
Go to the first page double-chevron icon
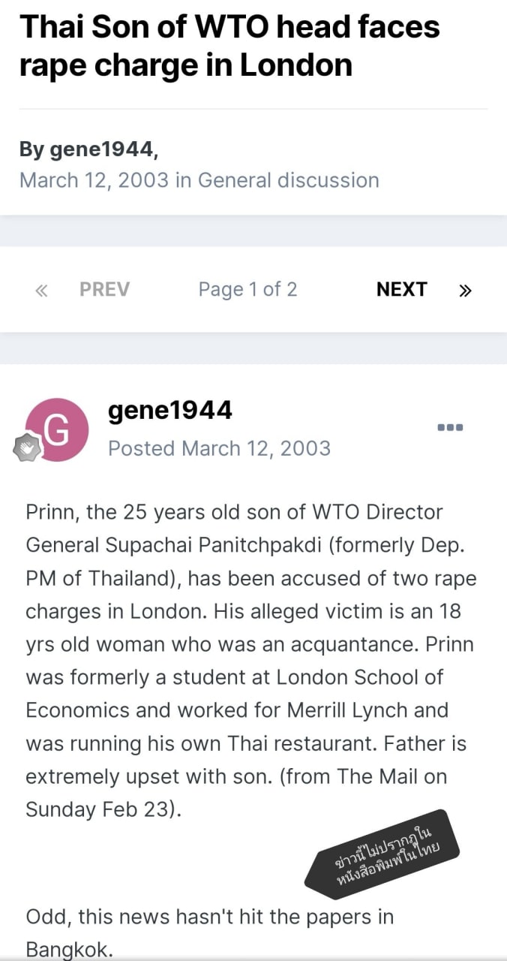click(x=41, y=290)
